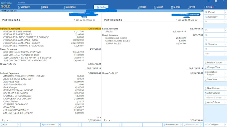Select SUB CONTRACT FOR B2B ORDER ledger
227x127 pixels.
click(21, 55)
